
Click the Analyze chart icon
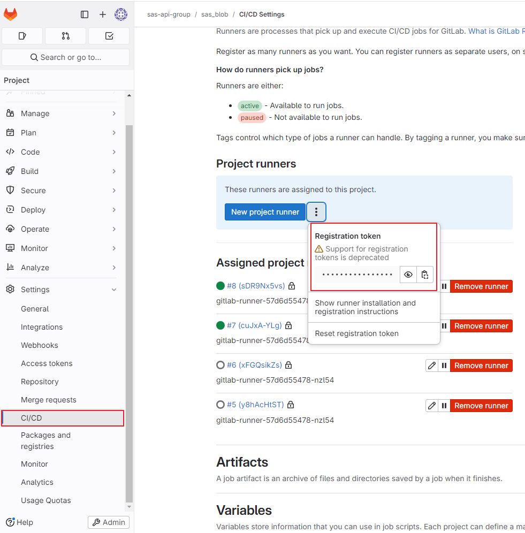tap(10, 267)
